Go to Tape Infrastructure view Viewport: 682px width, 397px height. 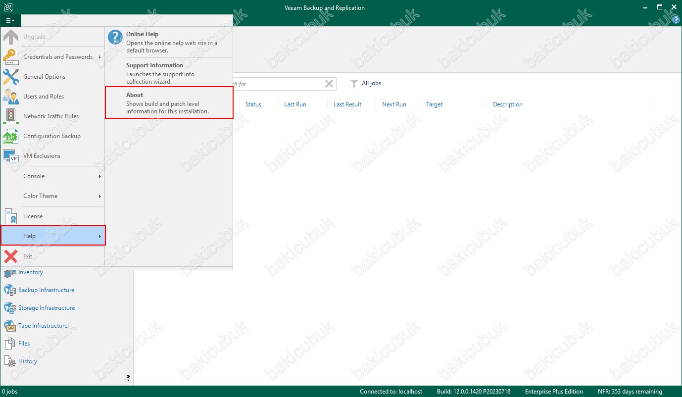43,326
